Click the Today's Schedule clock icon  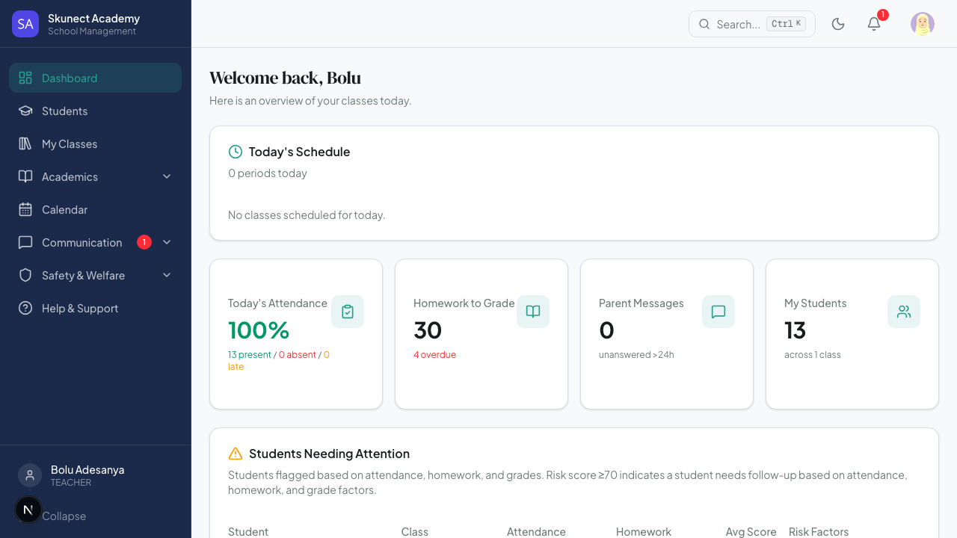pyautogui.click(x=236, y=152)
